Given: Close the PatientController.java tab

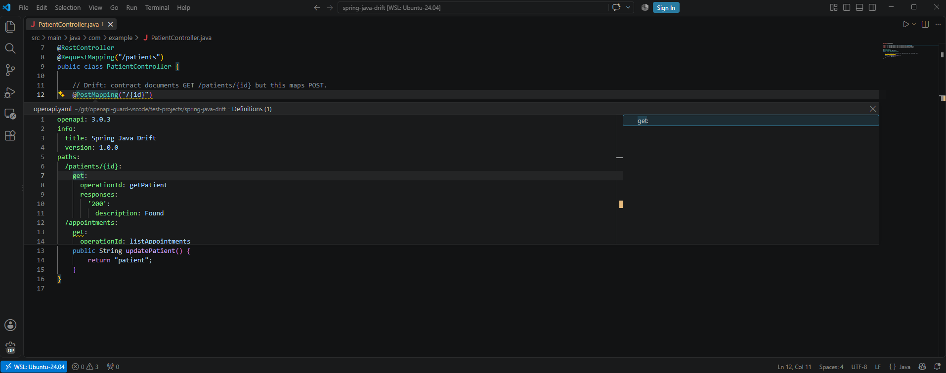Looking at the screenshot, I should pos(111,24).
